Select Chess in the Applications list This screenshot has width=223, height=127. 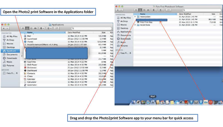pos(30,76)
